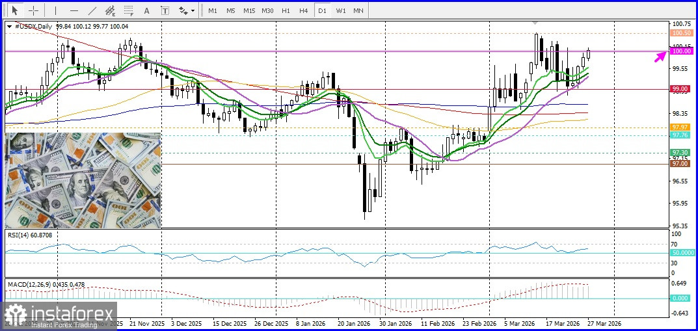Screen dimensions: 698x331
Task: Choose the equidistant channel tool
Action: click(x=111, y=10)
